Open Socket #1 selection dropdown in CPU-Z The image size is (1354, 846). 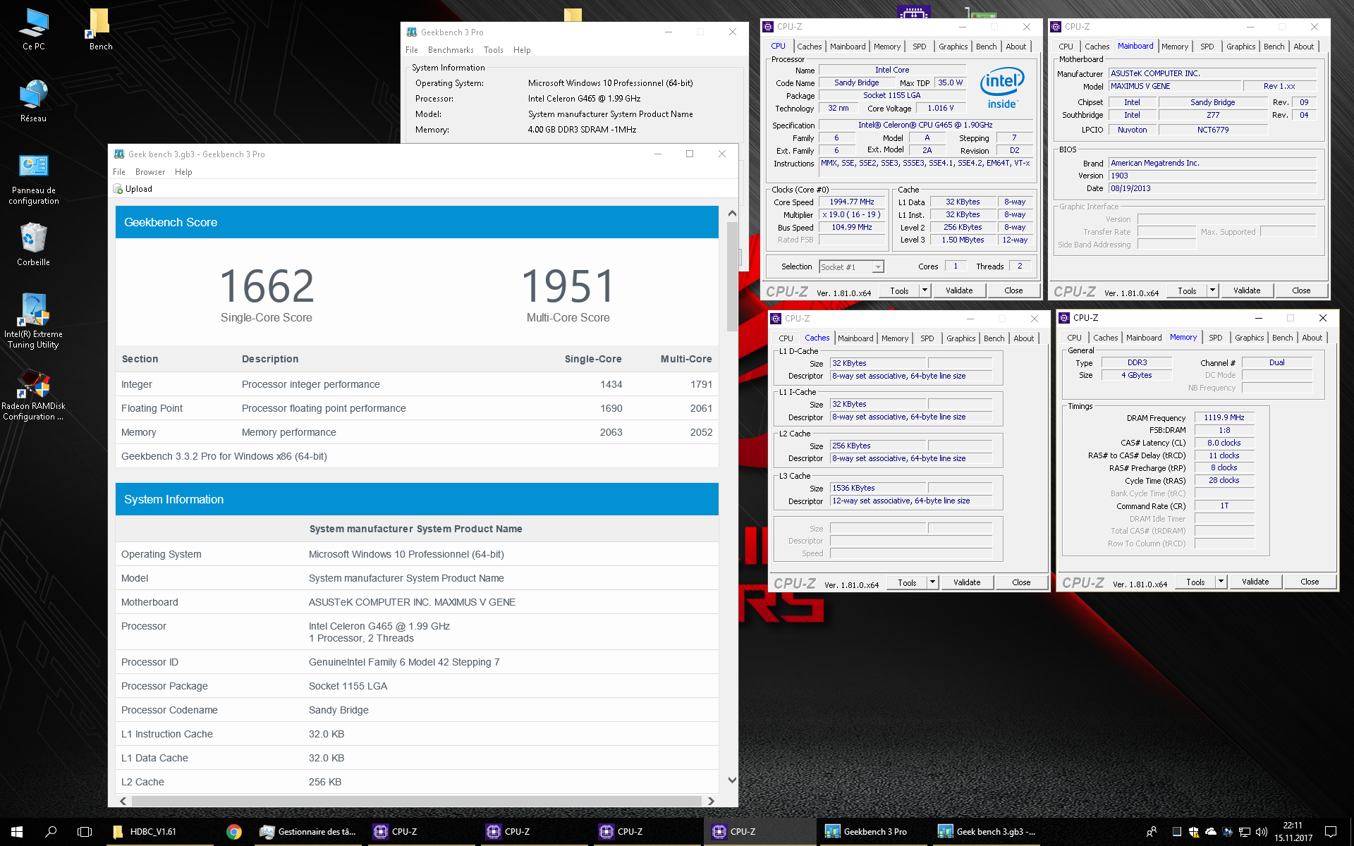(851, 267)
